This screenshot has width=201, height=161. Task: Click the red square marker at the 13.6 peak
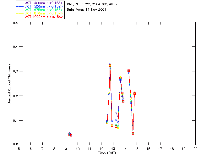pos(120,78)
